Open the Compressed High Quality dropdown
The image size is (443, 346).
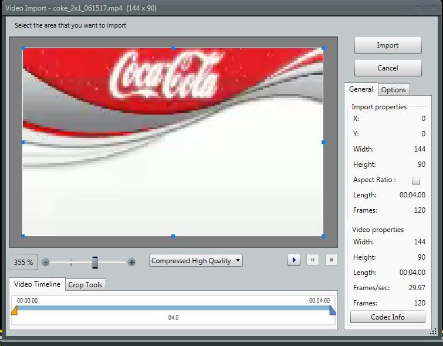(x=195, y=261)
